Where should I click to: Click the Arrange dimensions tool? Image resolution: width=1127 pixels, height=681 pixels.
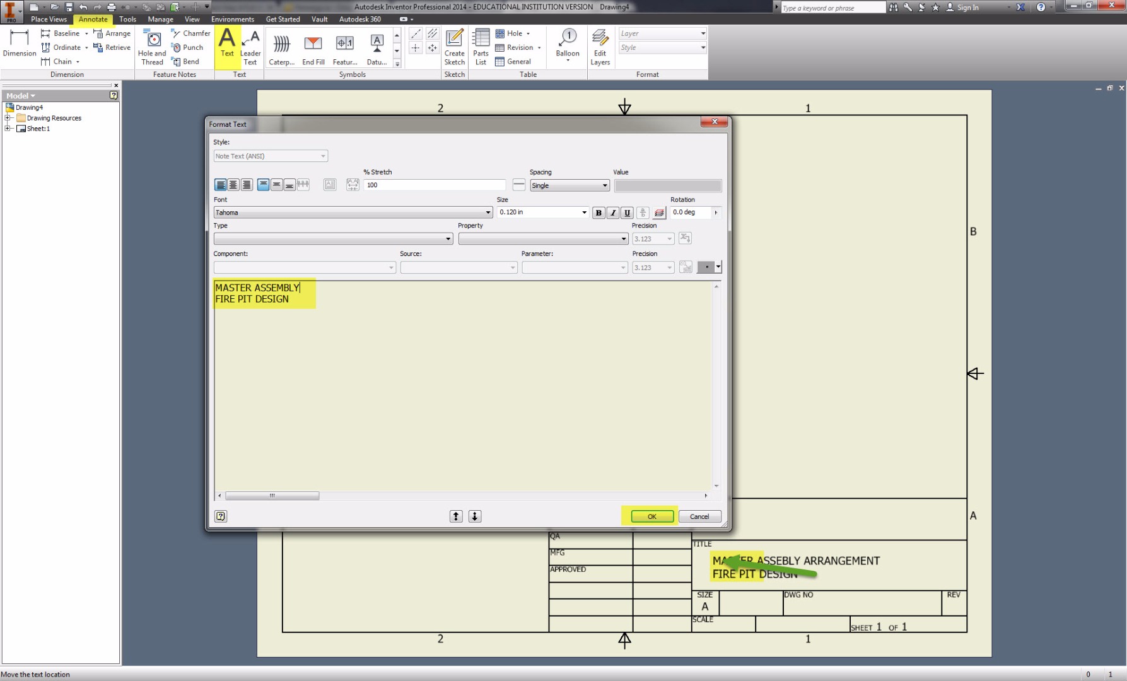(112, 33)
